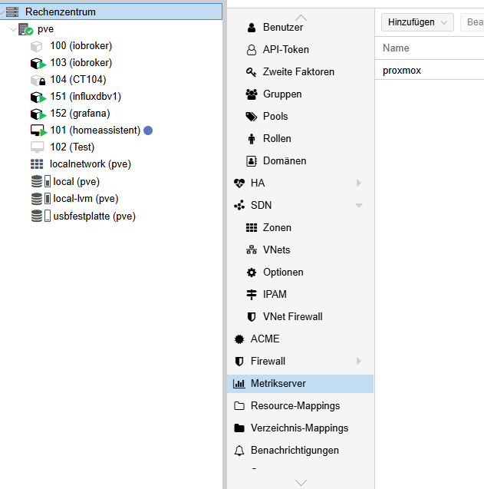Expand the Firewall submenu arrow
This screenshot has height=489, width=484.
point(359,361)
